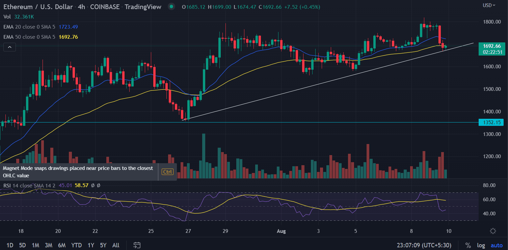Toggle auto scale mode
The width and height of the screenshot is (508, 250).
point(497,245)
